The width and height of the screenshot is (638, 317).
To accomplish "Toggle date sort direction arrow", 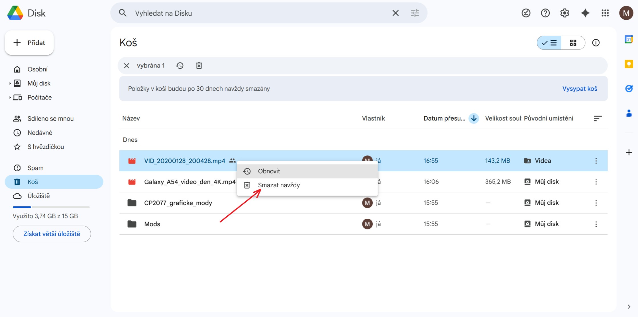I will point(474,118).
